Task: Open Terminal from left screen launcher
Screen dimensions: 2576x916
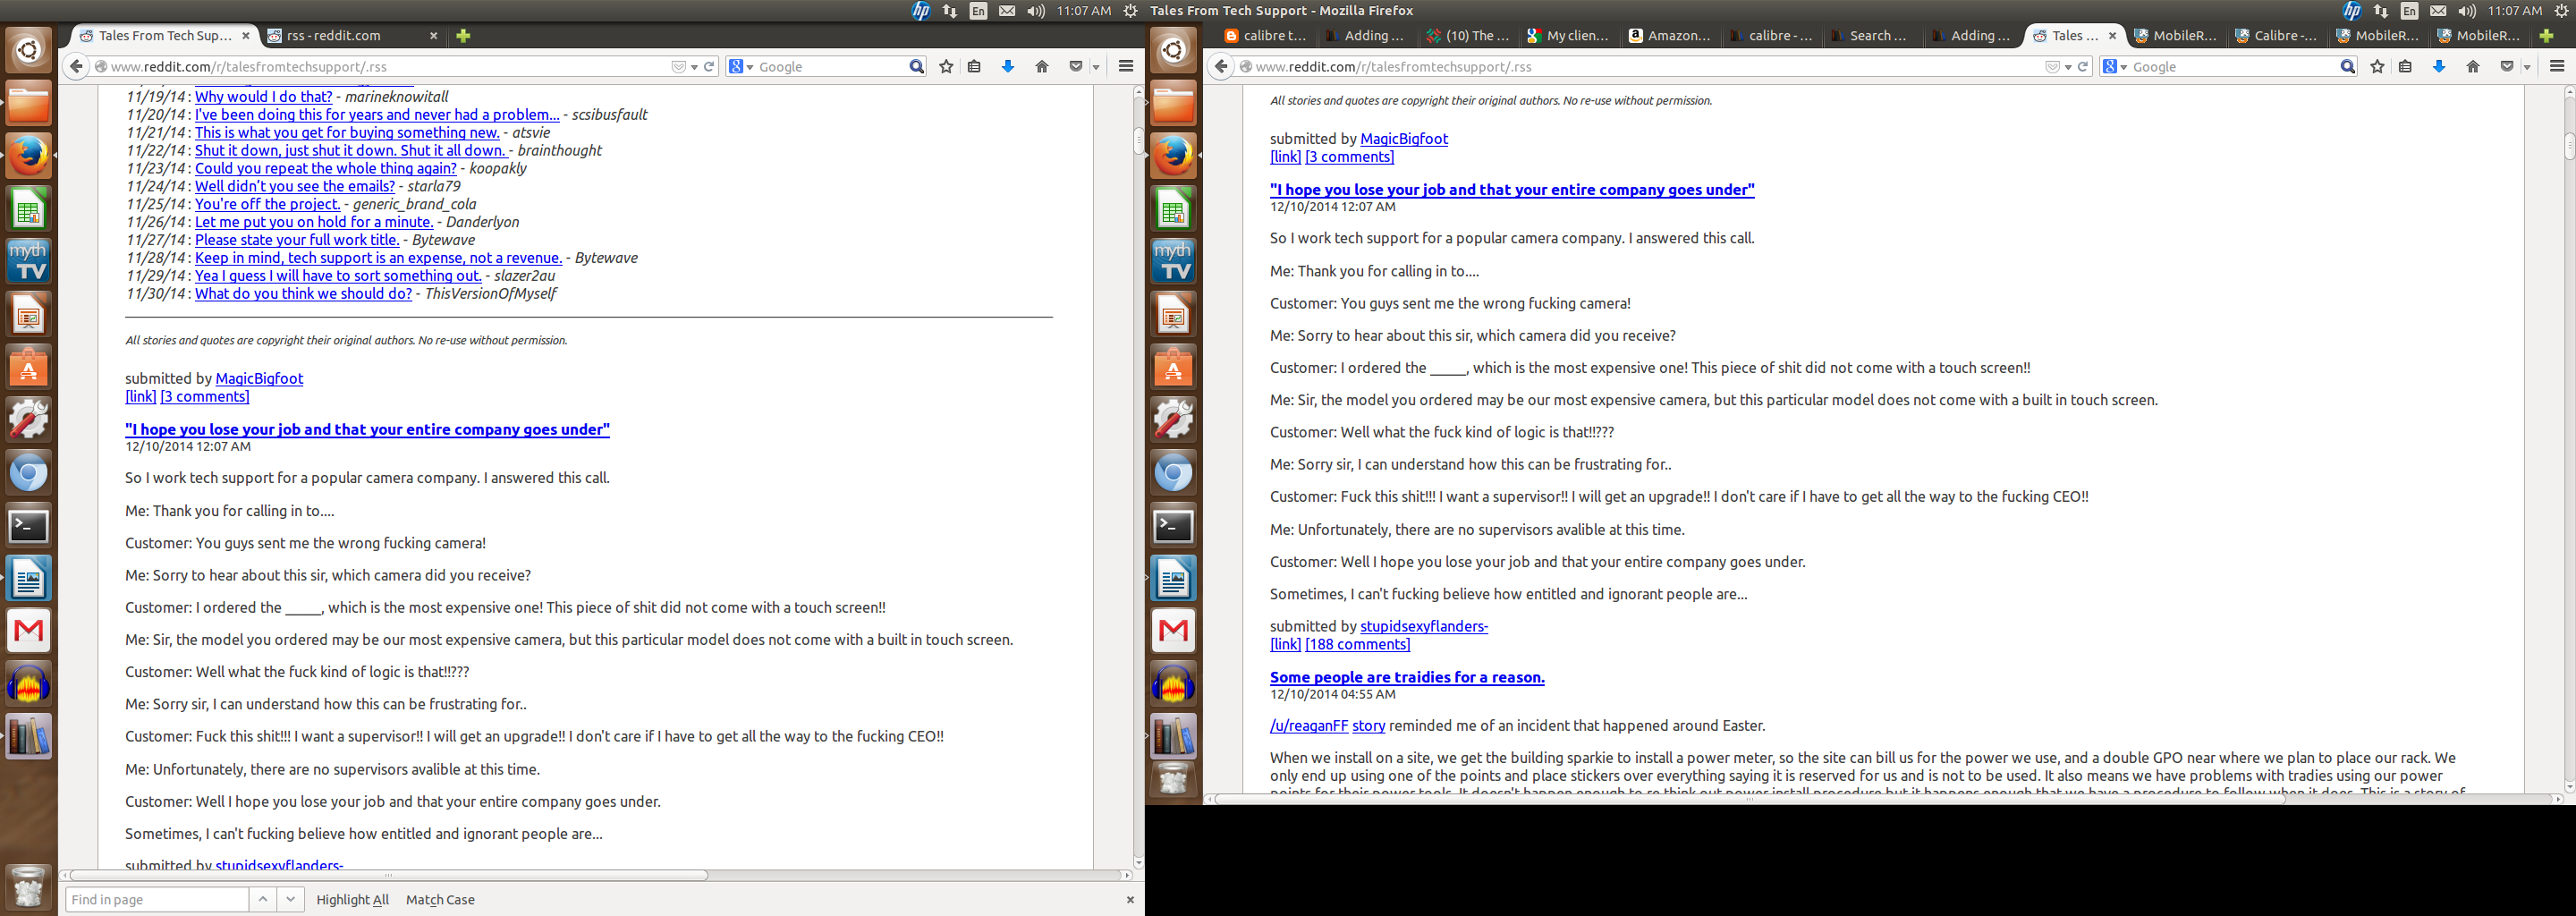Action: [28, 525]
